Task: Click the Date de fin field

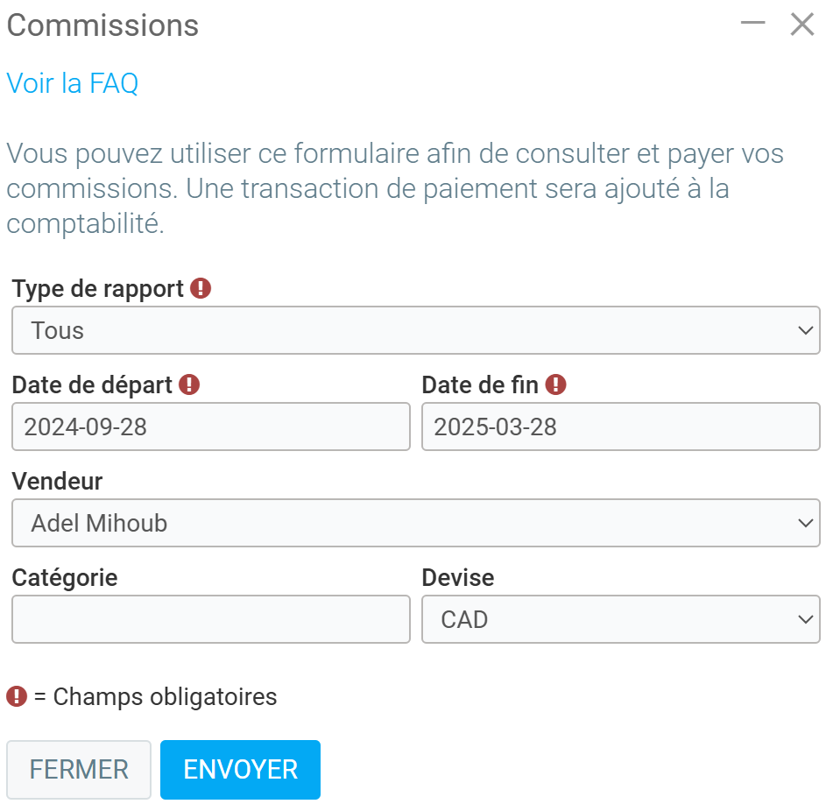Action: pyautogui.click(x=620, y=427)
